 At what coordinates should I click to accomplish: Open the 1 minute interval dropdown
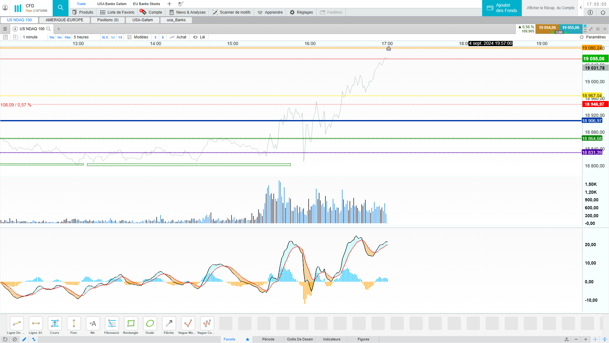(30, 37)
